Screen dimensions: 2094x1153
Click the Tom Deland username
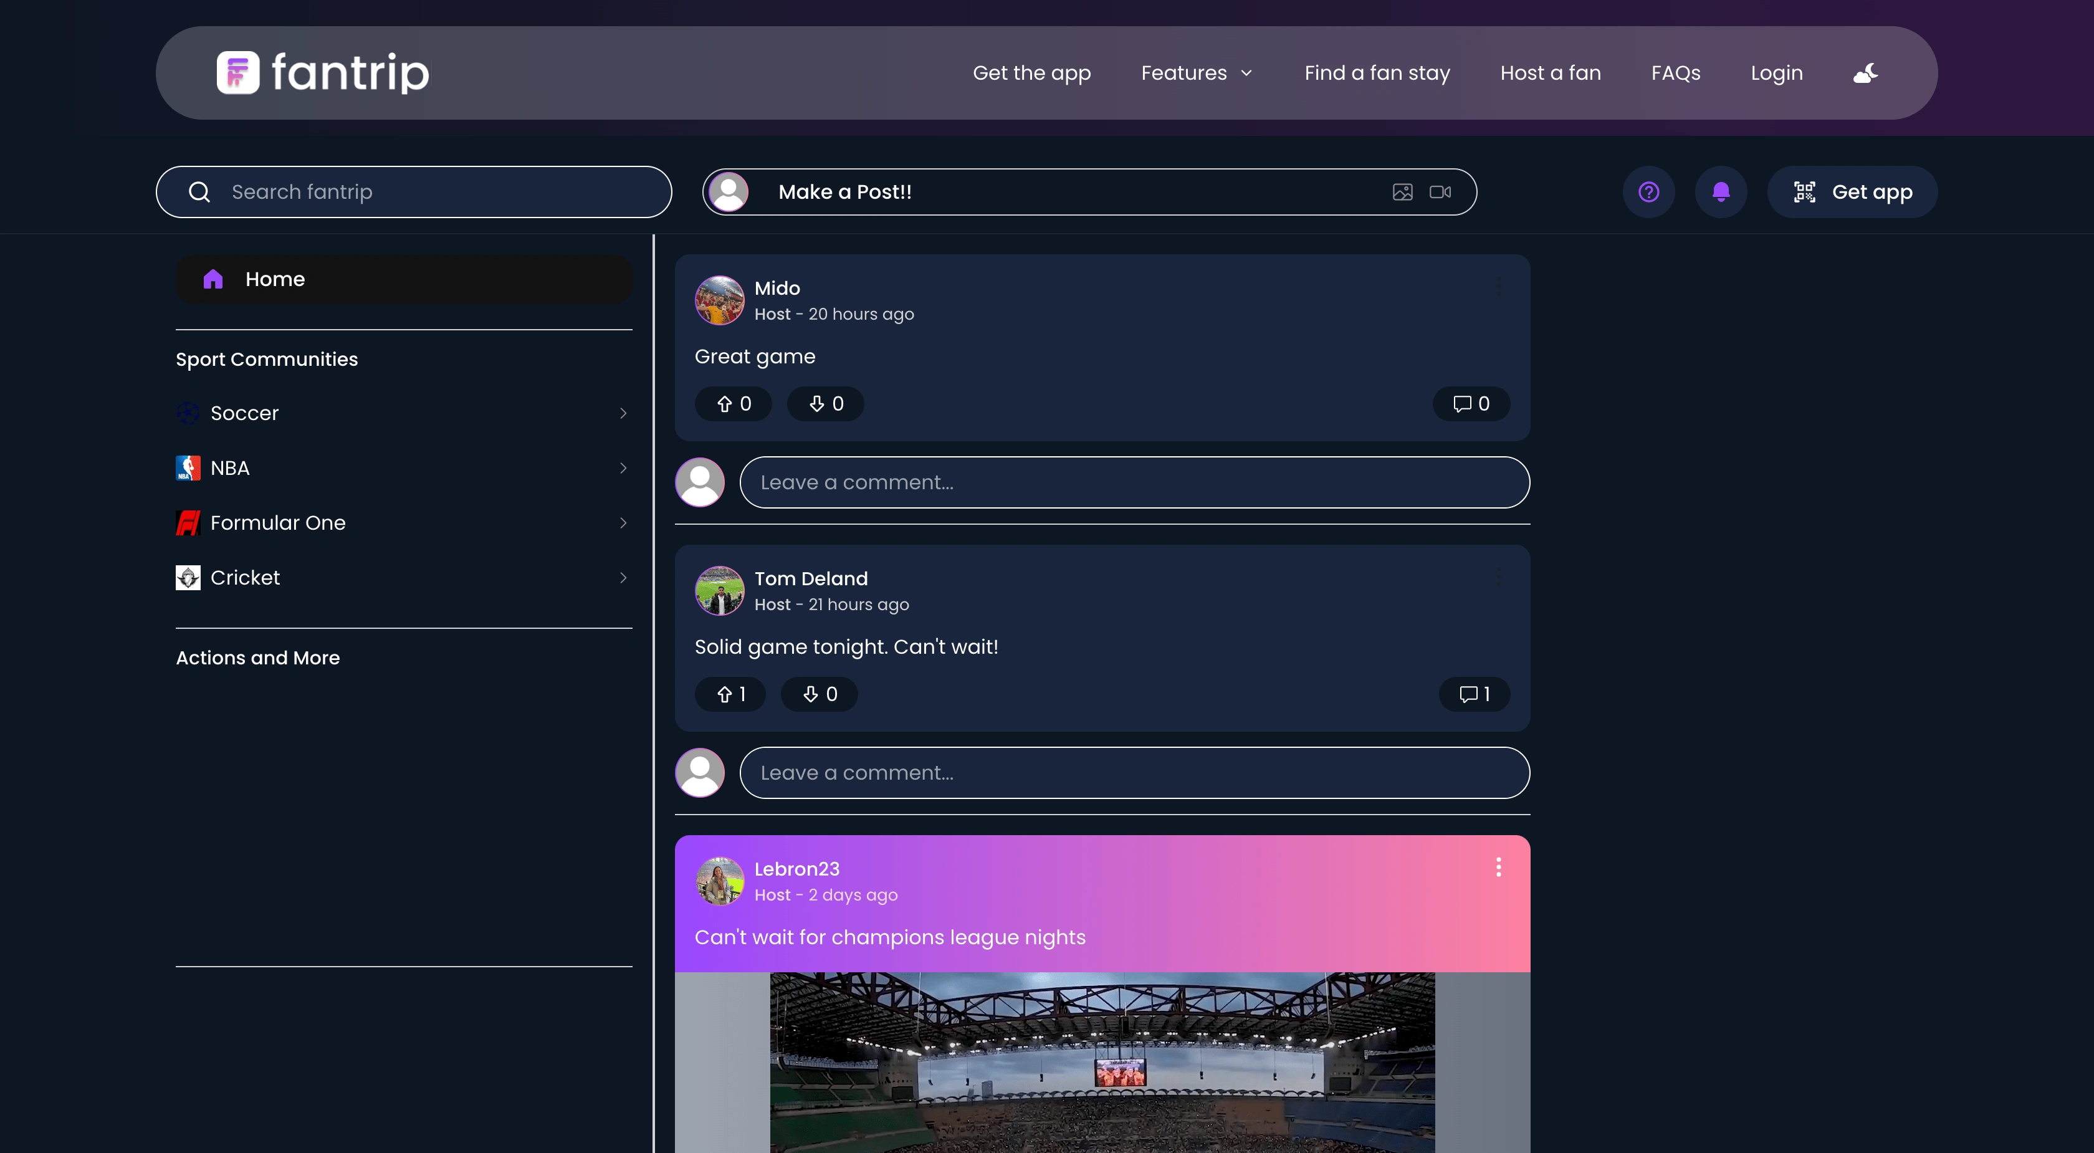tap(811, 578)
